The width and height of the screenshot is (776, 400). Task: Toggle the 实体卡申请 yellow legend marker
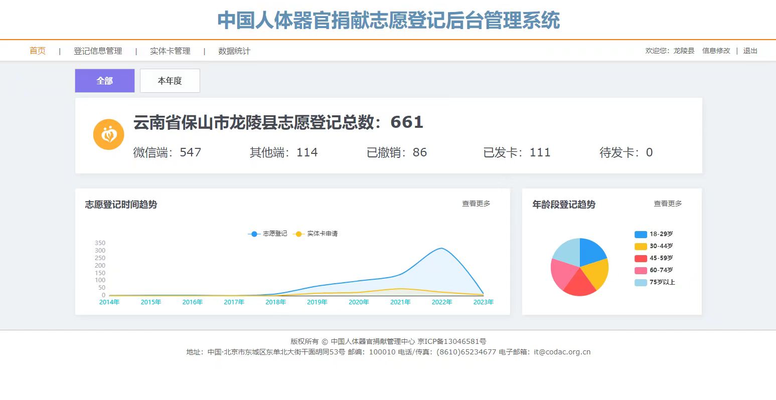coord(298,234)
